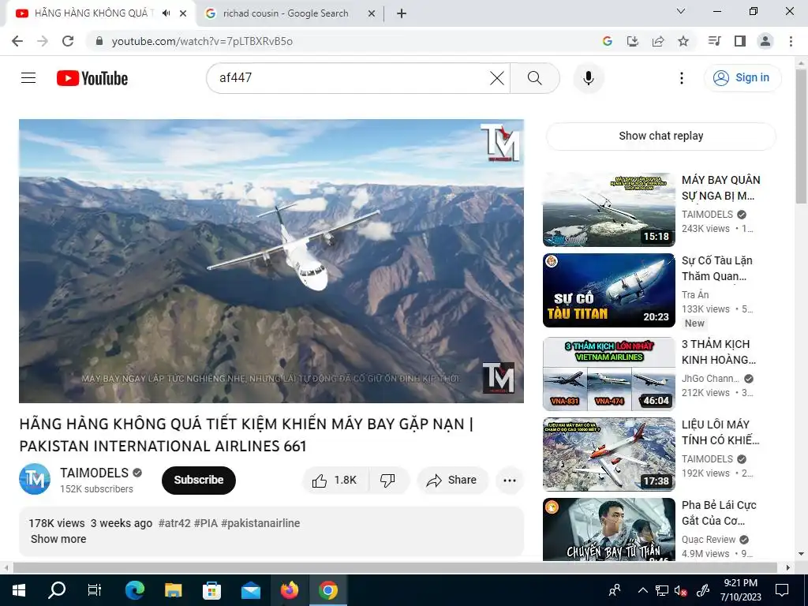Open Sự Cố Tàu Lặn Thăm Quan title
Viewport: 808px width, 606px height.
click(x=717, y=268)
